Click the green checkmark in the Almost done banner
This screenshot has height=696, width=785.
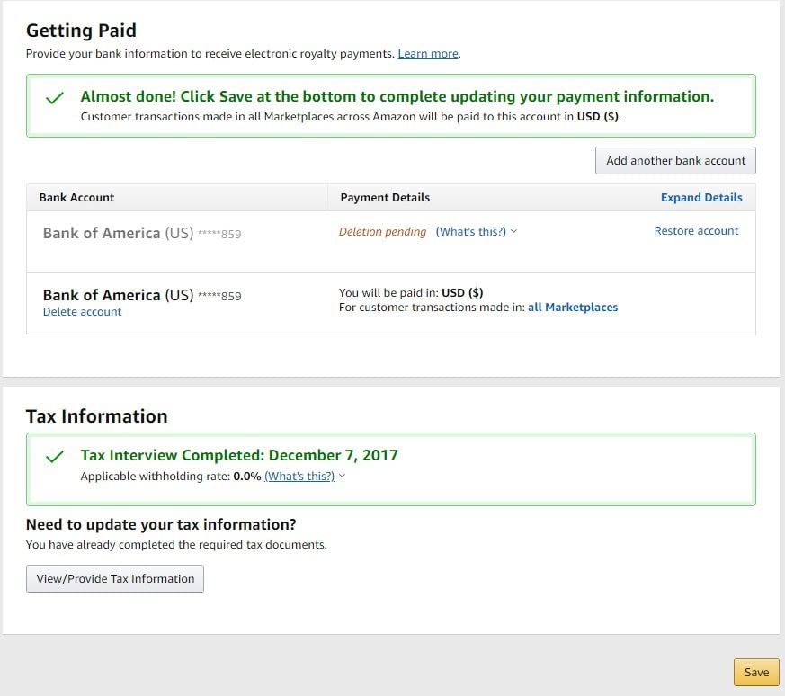[55, 98]
